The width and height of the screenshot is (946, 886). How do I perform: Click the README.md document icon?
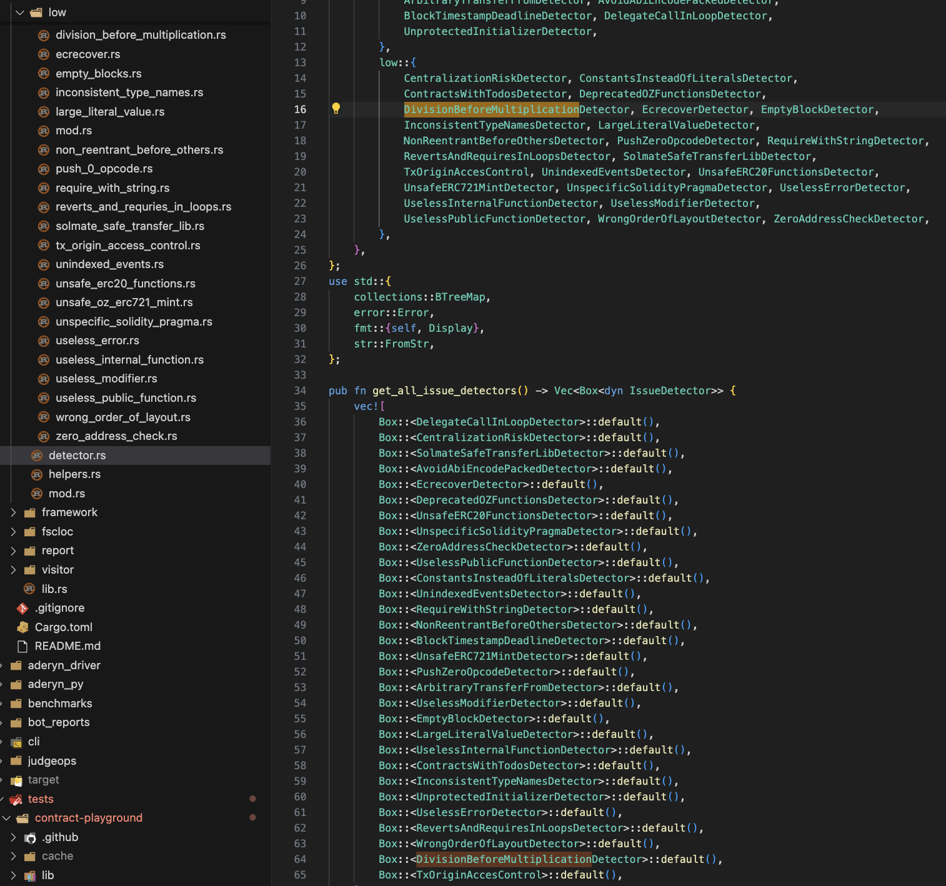point(22,646)
